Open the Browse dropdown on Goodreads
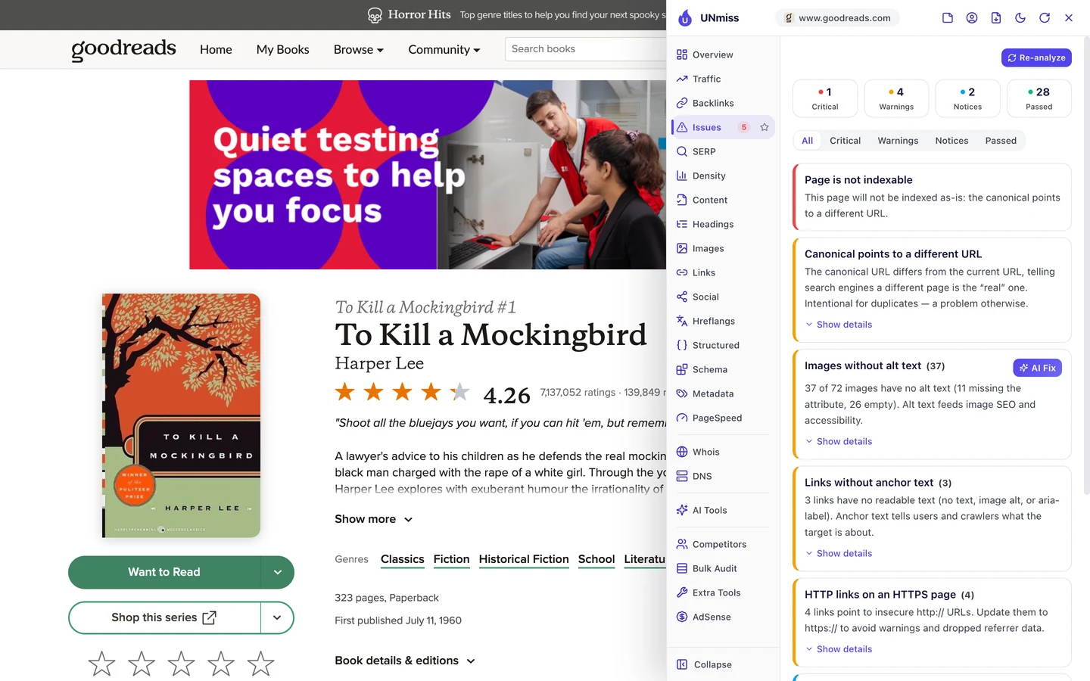This screenshot has height=681, width=1090. (x=359, y=49)
